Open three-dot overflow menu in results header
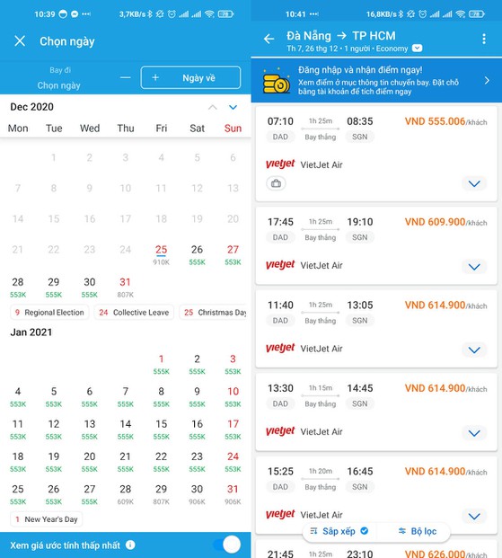Image resolution: width=502 pixels, height=558 pixels. coord(484,39)
